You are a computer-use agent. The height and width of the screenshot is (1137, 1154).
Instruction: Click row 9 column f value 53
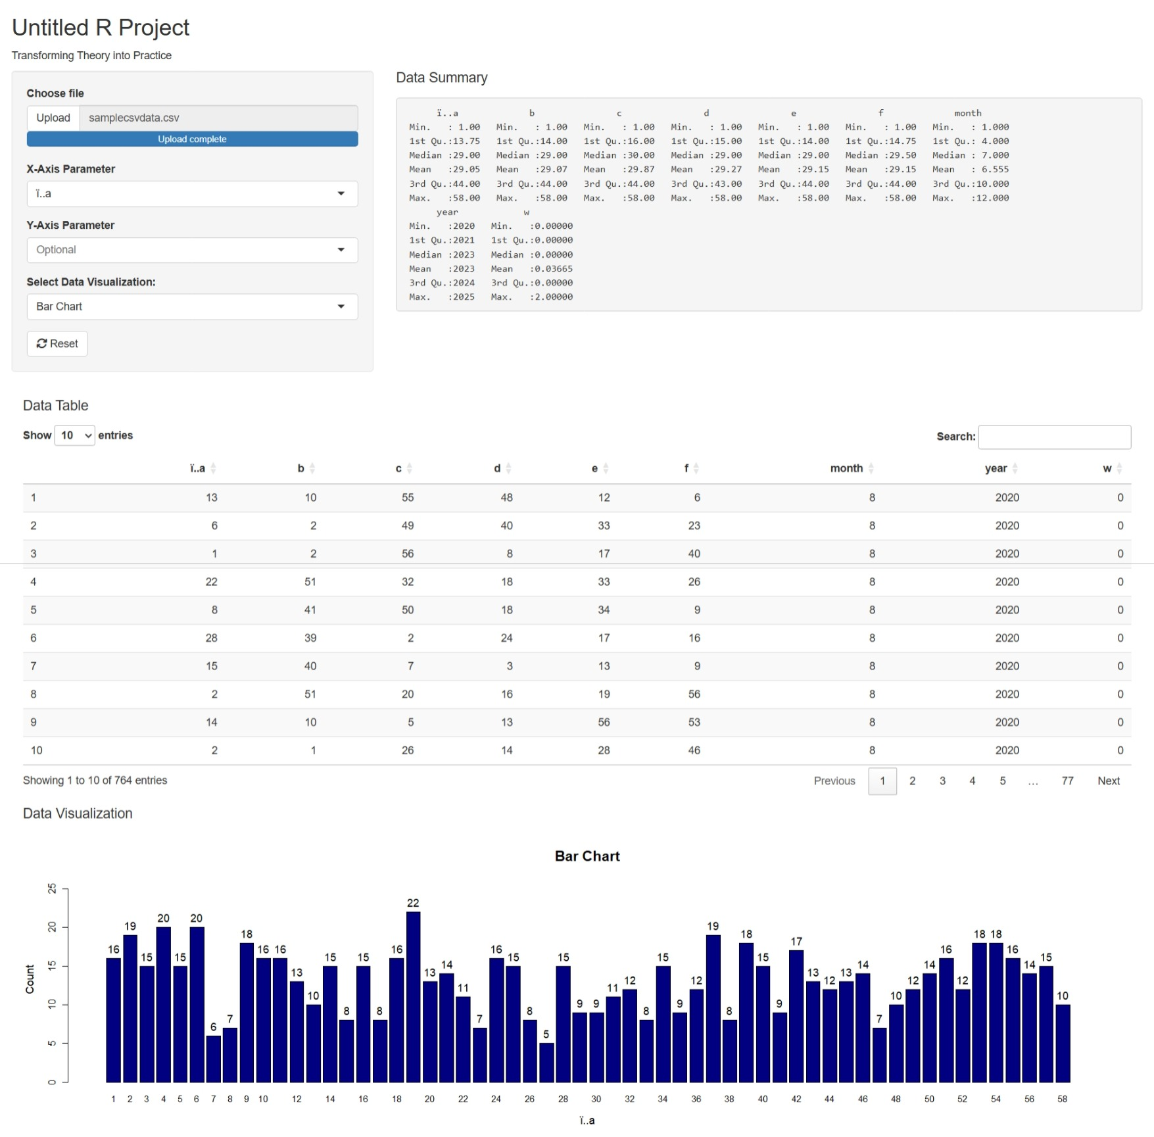click(x=694, y=722)
